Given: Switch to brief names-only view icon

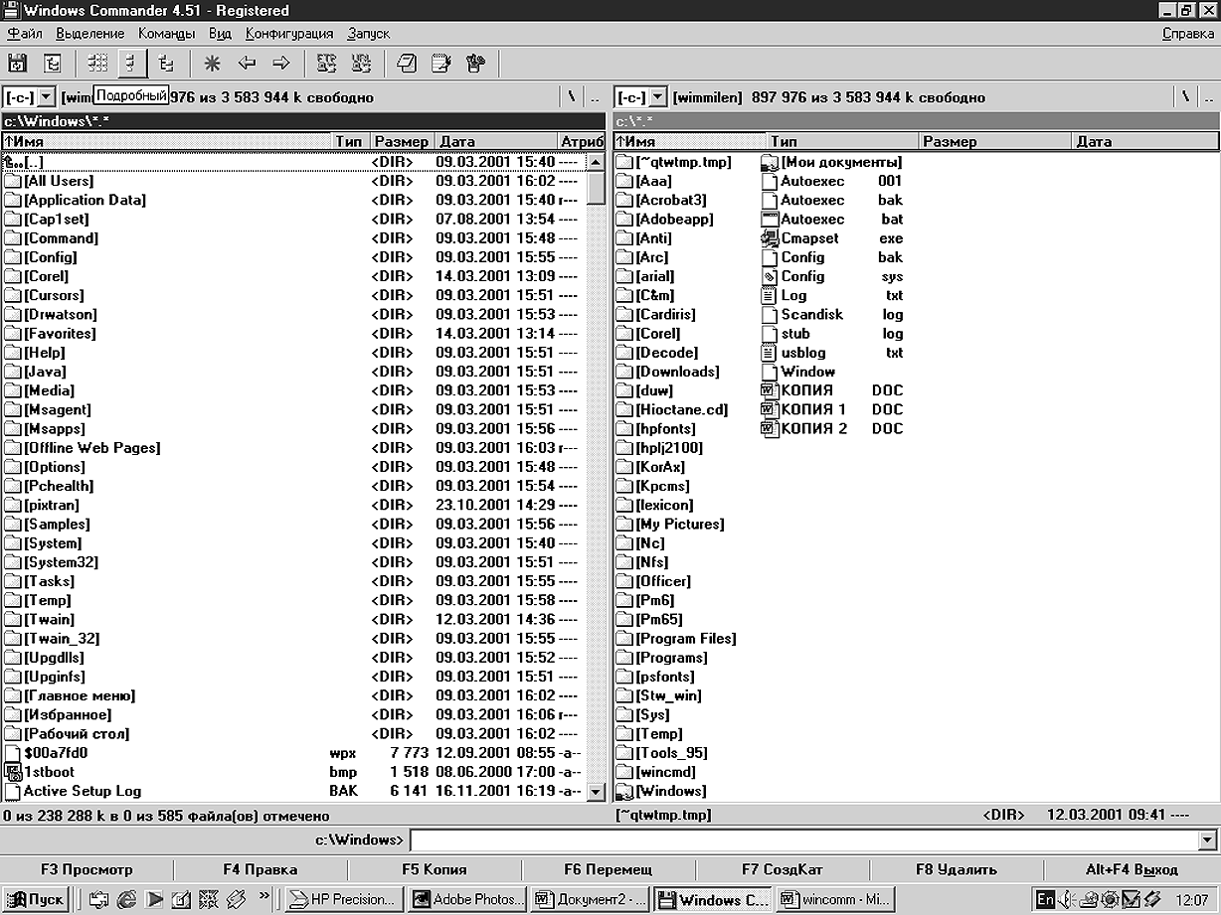Looking at the screenshot, I should tap(97, 63).
